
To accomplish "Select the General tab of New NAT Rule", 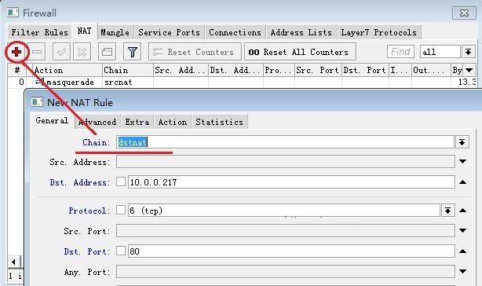I will [52, 120].
